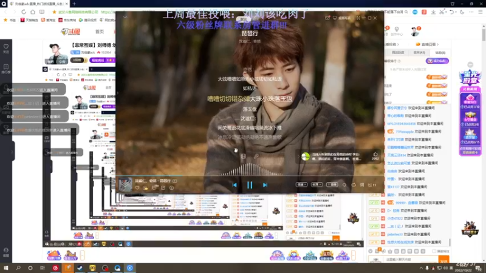
Task: Open Task View on the taskbar
Action: (42, 268)
